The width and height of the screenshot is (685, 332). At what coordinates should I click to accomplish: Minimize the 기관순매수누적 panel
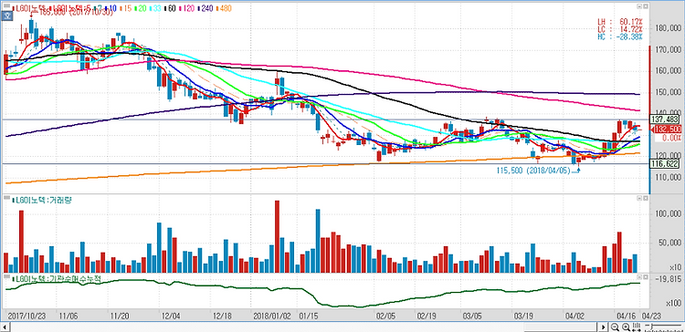pyautogui.click(x=639, y=277)
